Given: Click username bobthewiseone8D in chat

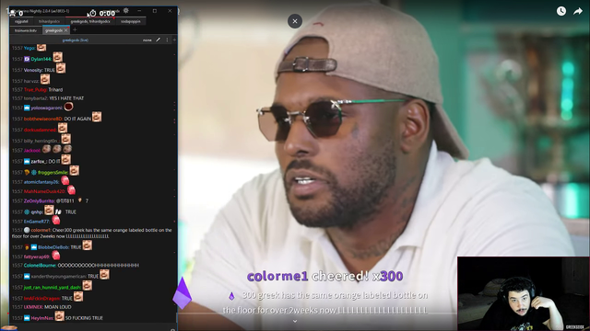Looking at the screenshot, I should (x=43, y=119).
